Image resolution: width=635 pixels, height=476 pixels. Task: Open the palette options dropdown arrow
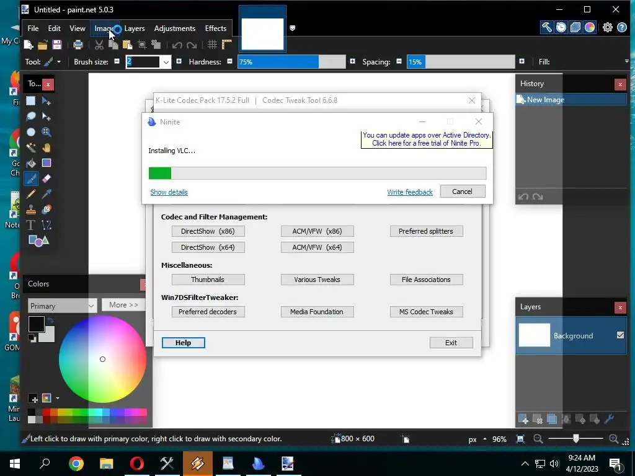(58, 399)
